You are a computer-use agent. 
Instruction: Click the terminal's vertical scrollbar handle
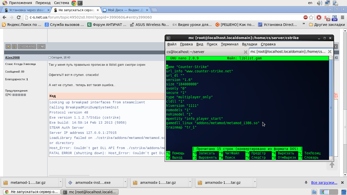(x=331, y=108)
